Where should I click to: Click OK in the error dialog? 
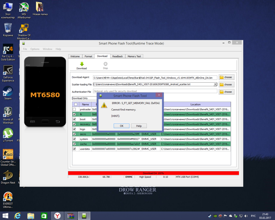click(x=122, y=126)
